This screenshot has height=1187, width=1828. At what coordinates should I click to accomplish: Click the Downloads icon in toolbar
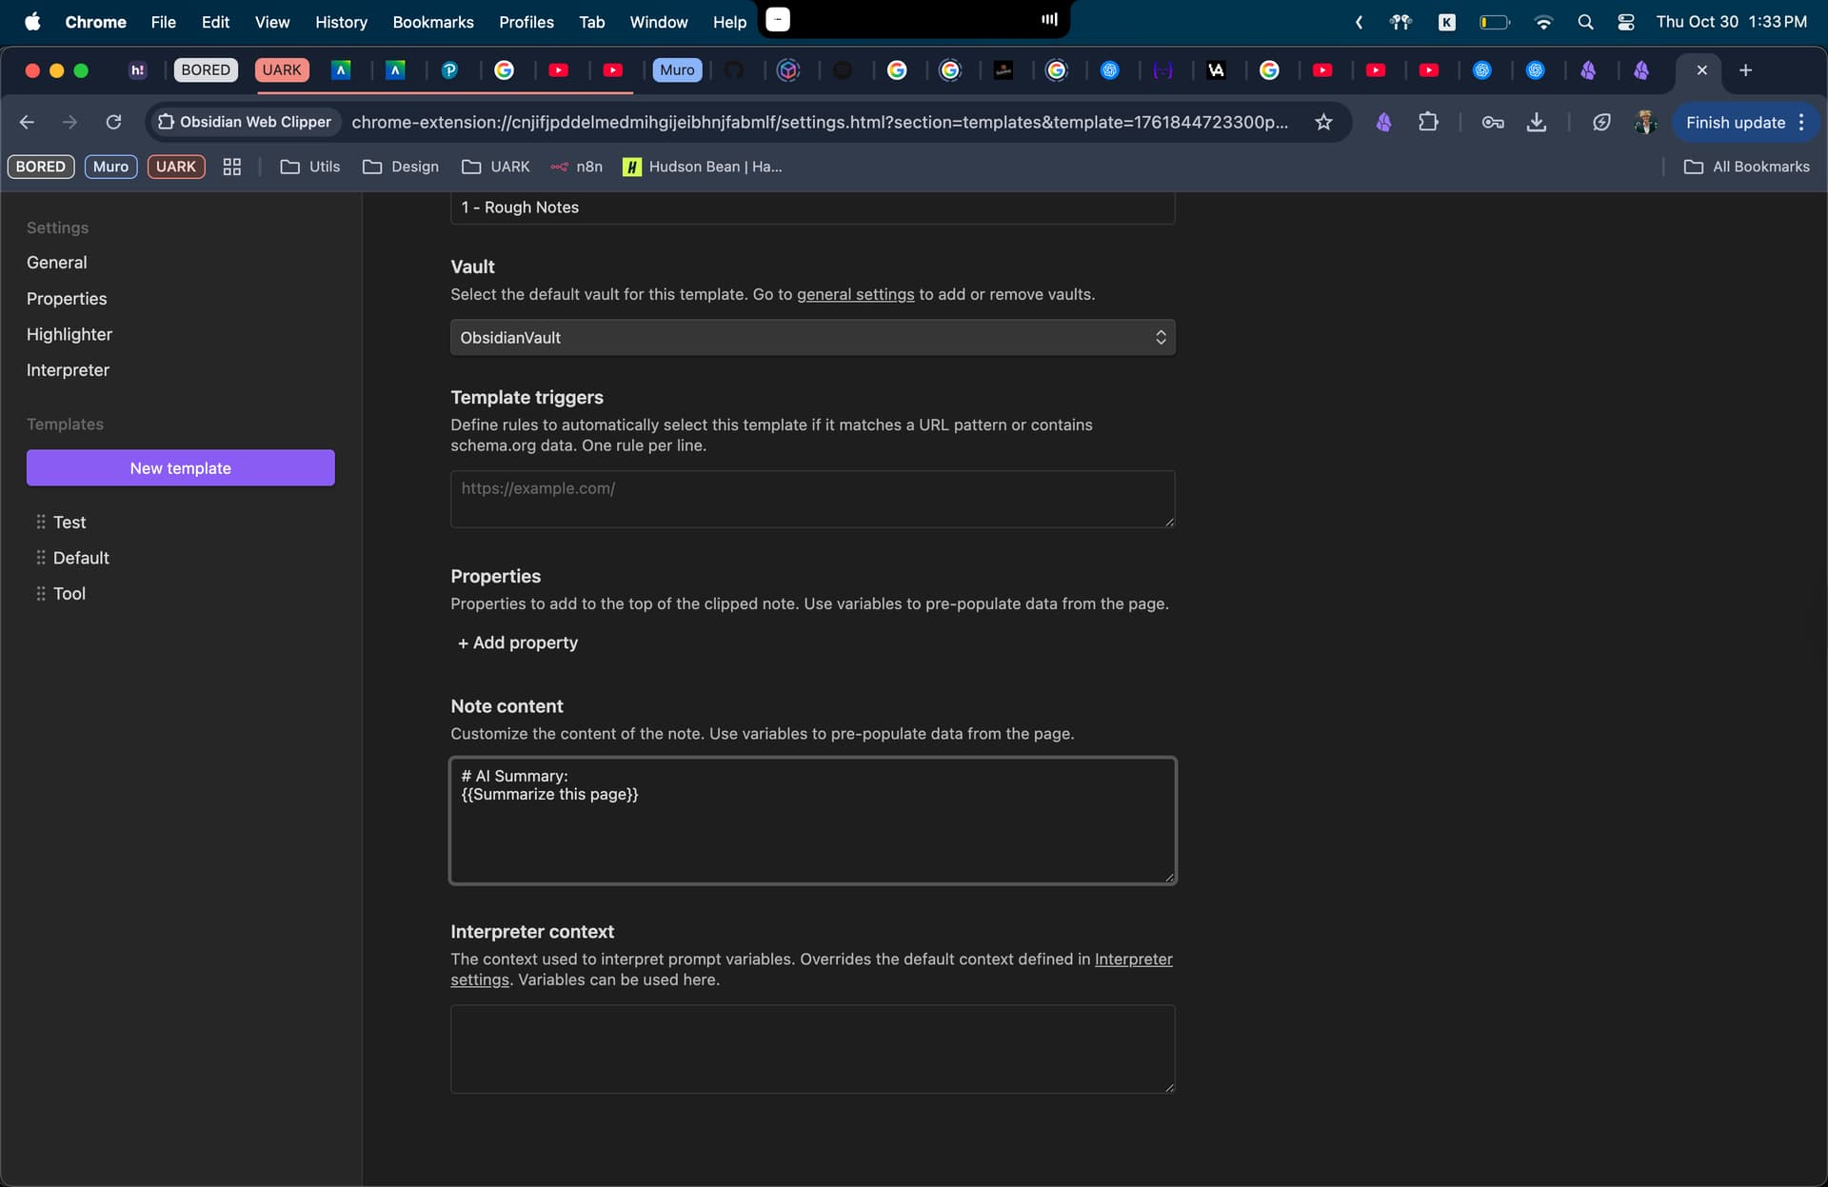1536,122
